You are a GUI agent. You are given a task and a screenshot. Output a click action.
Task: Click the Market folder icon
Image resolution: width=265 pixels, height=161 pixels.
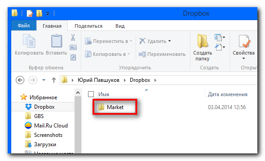pos(101,107)
